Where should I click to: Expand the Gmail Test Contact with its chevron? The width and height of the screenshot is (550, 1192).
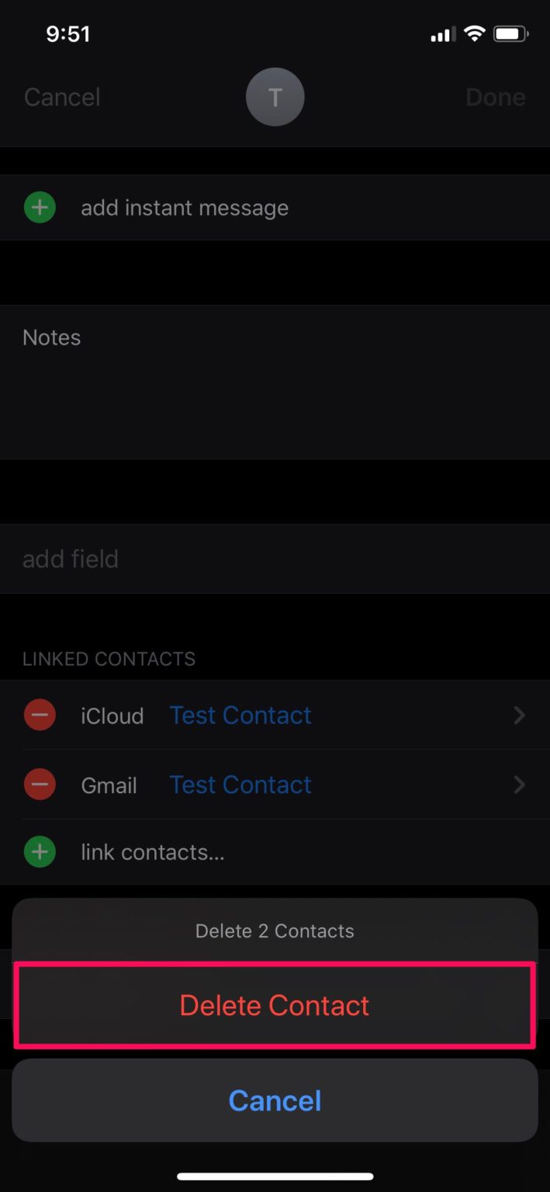pos(519,785)
